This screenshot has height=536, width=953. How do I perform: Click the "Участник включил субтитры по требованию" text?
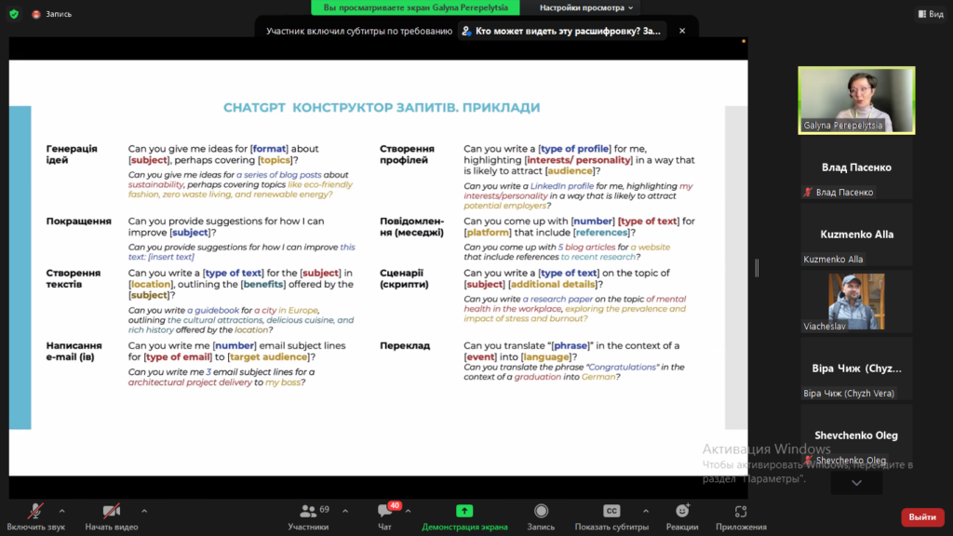pos(359,31)
